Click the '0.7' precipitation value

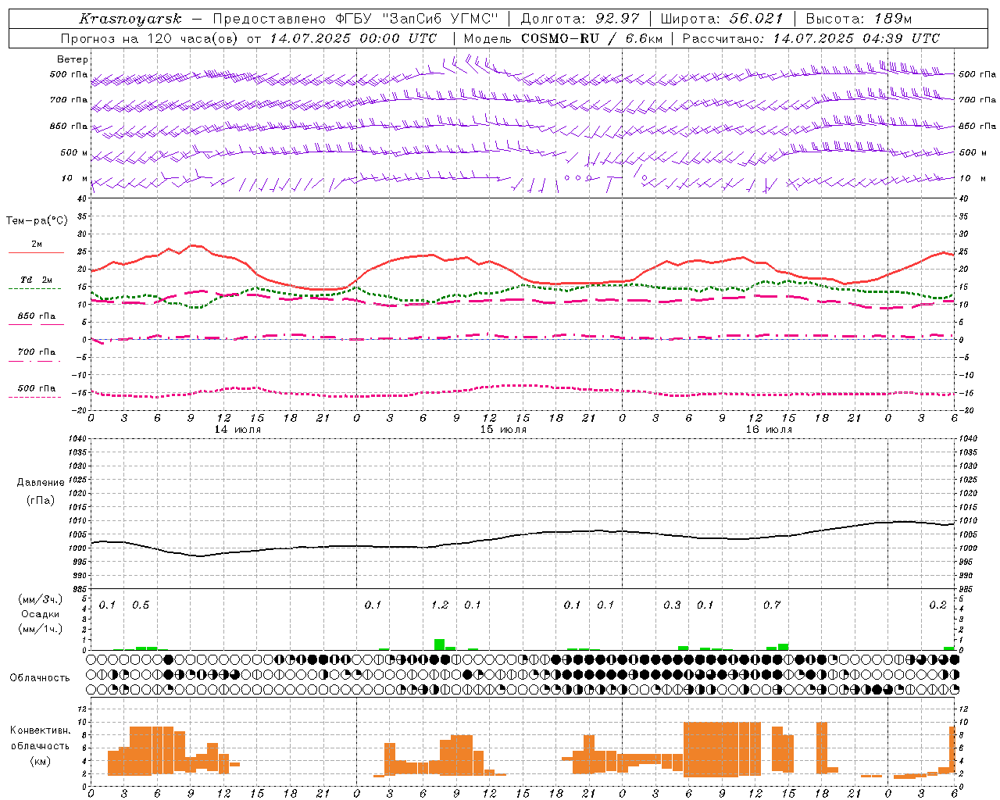tap(772, 605)
